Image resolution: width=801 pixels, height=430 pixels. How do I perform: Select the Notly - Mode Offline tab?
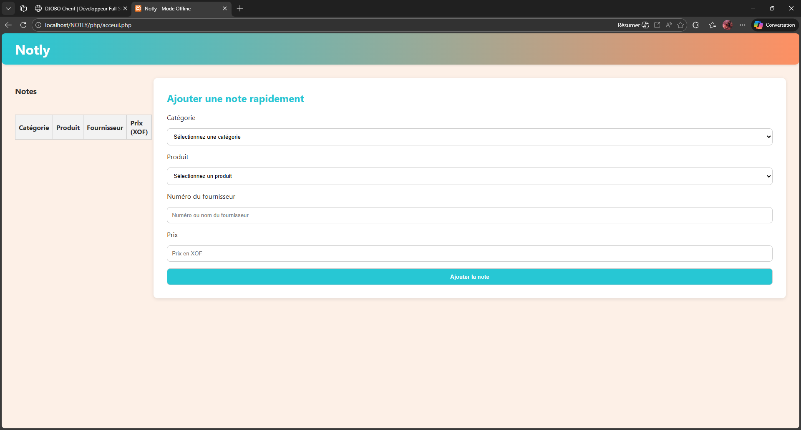[181, 8]
